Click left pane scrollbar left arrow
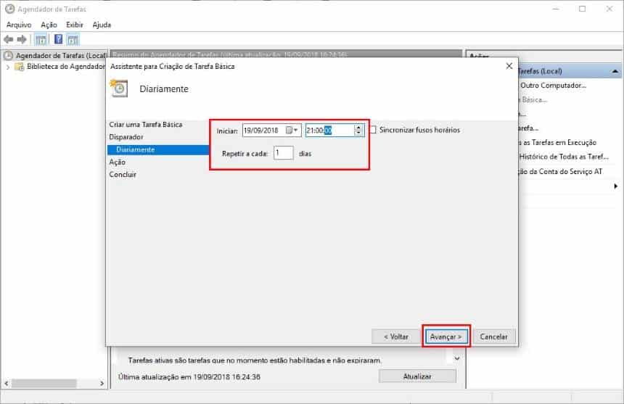 [7, 384]
